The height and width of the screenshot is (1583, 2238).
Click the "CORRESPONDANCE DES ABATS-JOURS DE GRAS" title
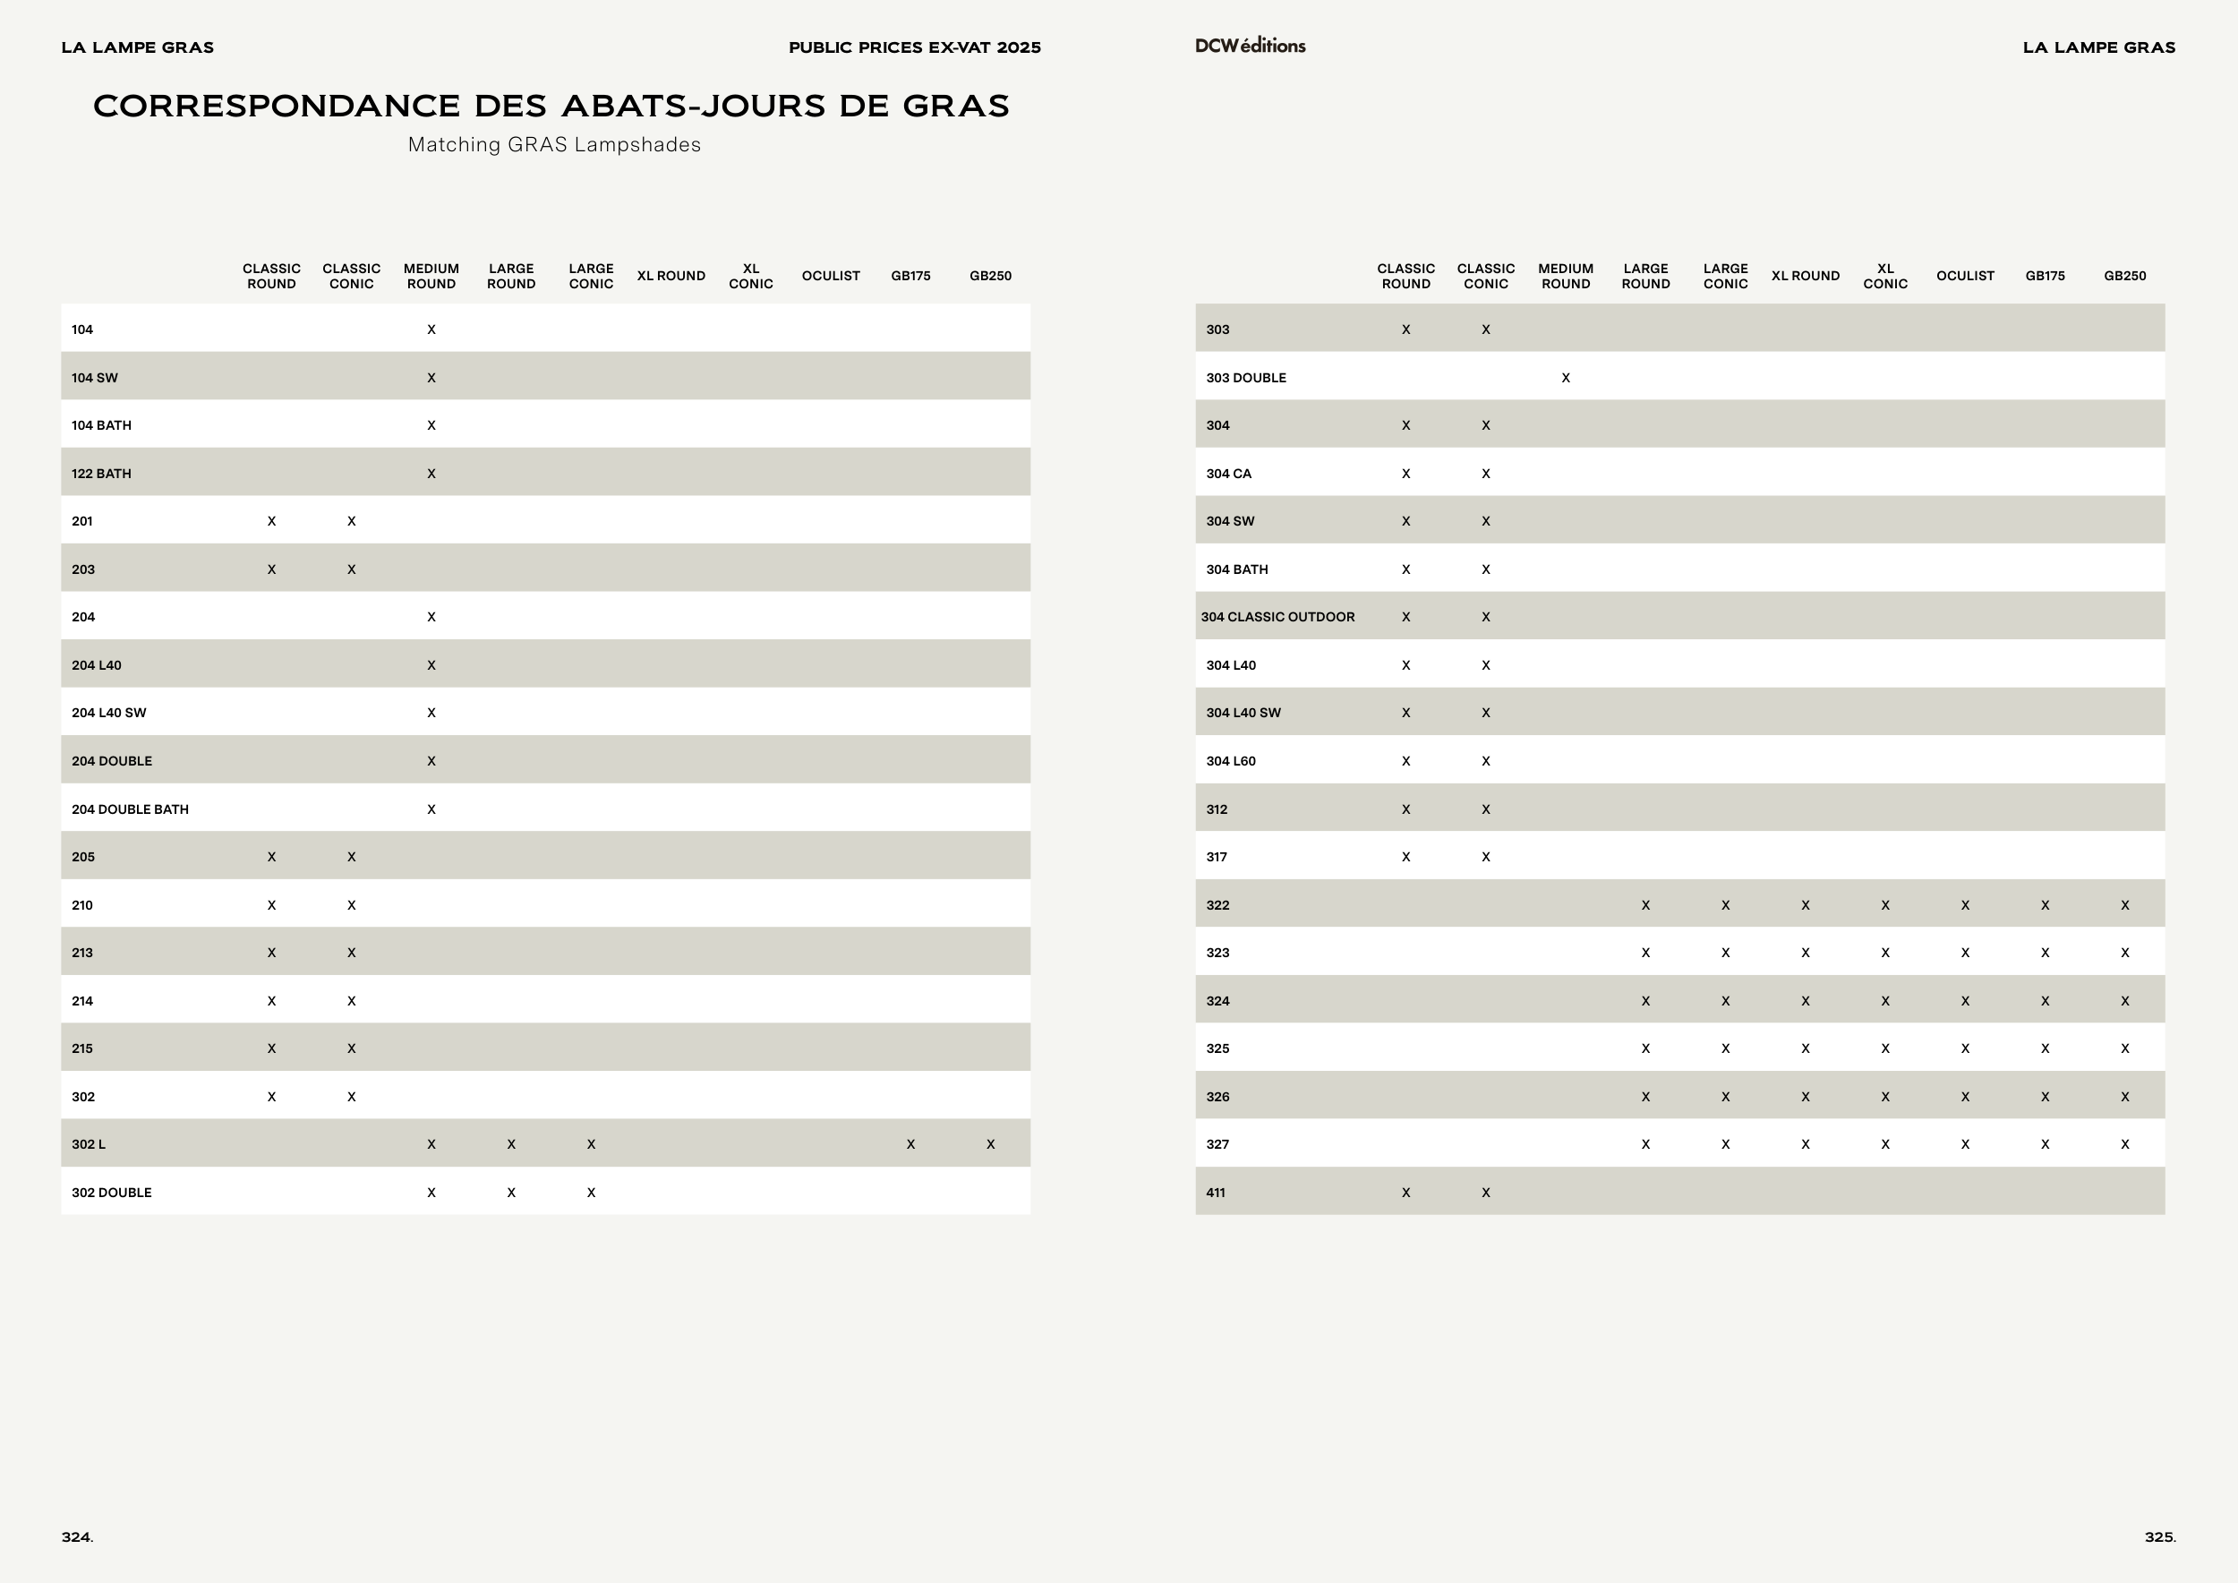tap(551, 107)
